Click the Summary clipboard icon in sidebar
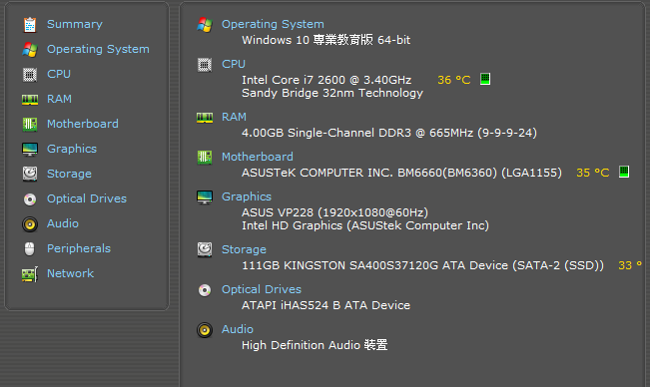Screen dimensions: 650x387 (29, 25)
